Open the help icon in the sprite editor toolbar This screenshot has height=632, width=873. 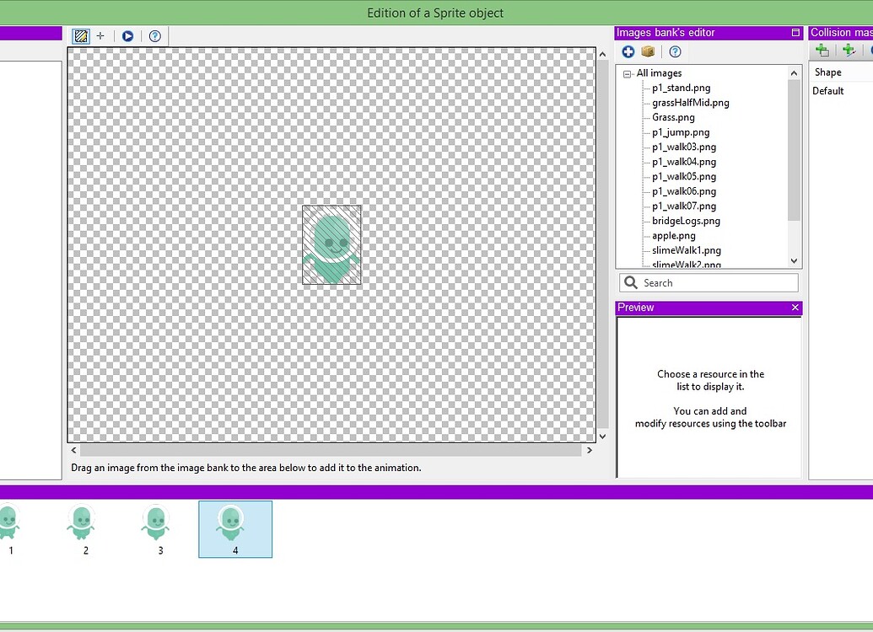(155, 36)
